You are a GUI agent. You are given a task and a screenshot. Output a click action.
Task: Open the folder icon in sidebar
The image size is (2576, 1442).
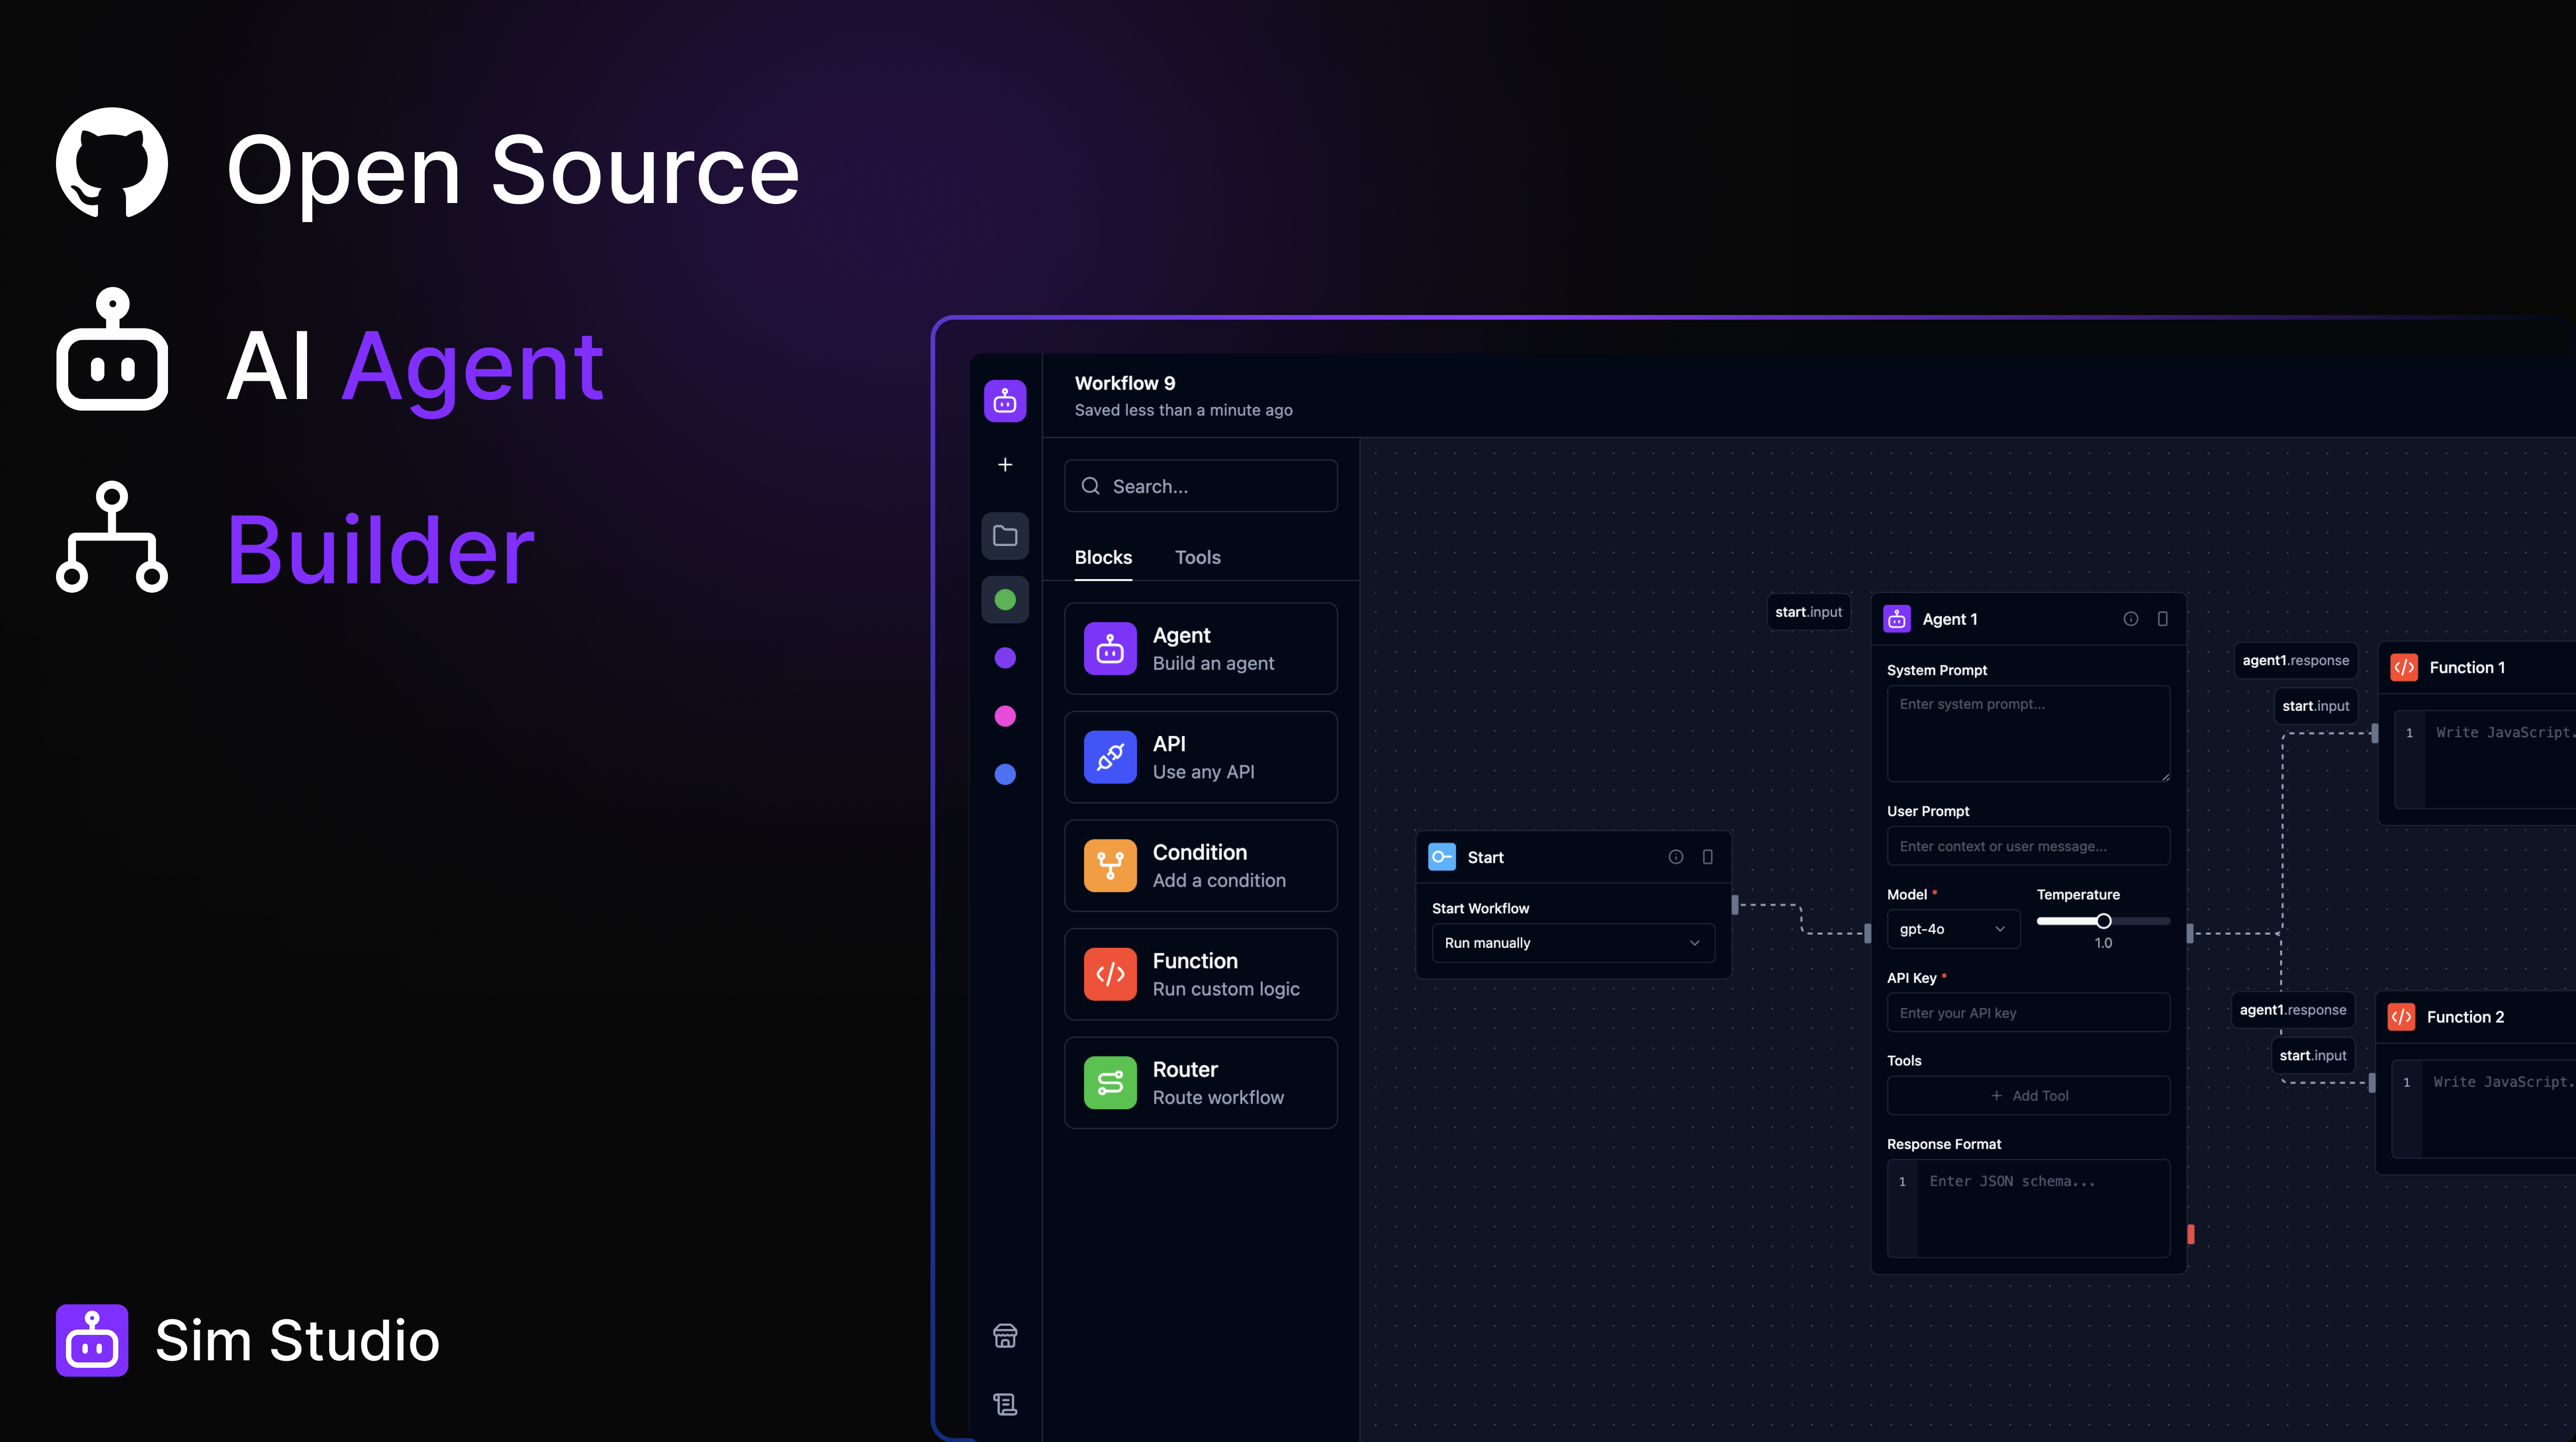pyautogui.click(x=1005, y=536)
